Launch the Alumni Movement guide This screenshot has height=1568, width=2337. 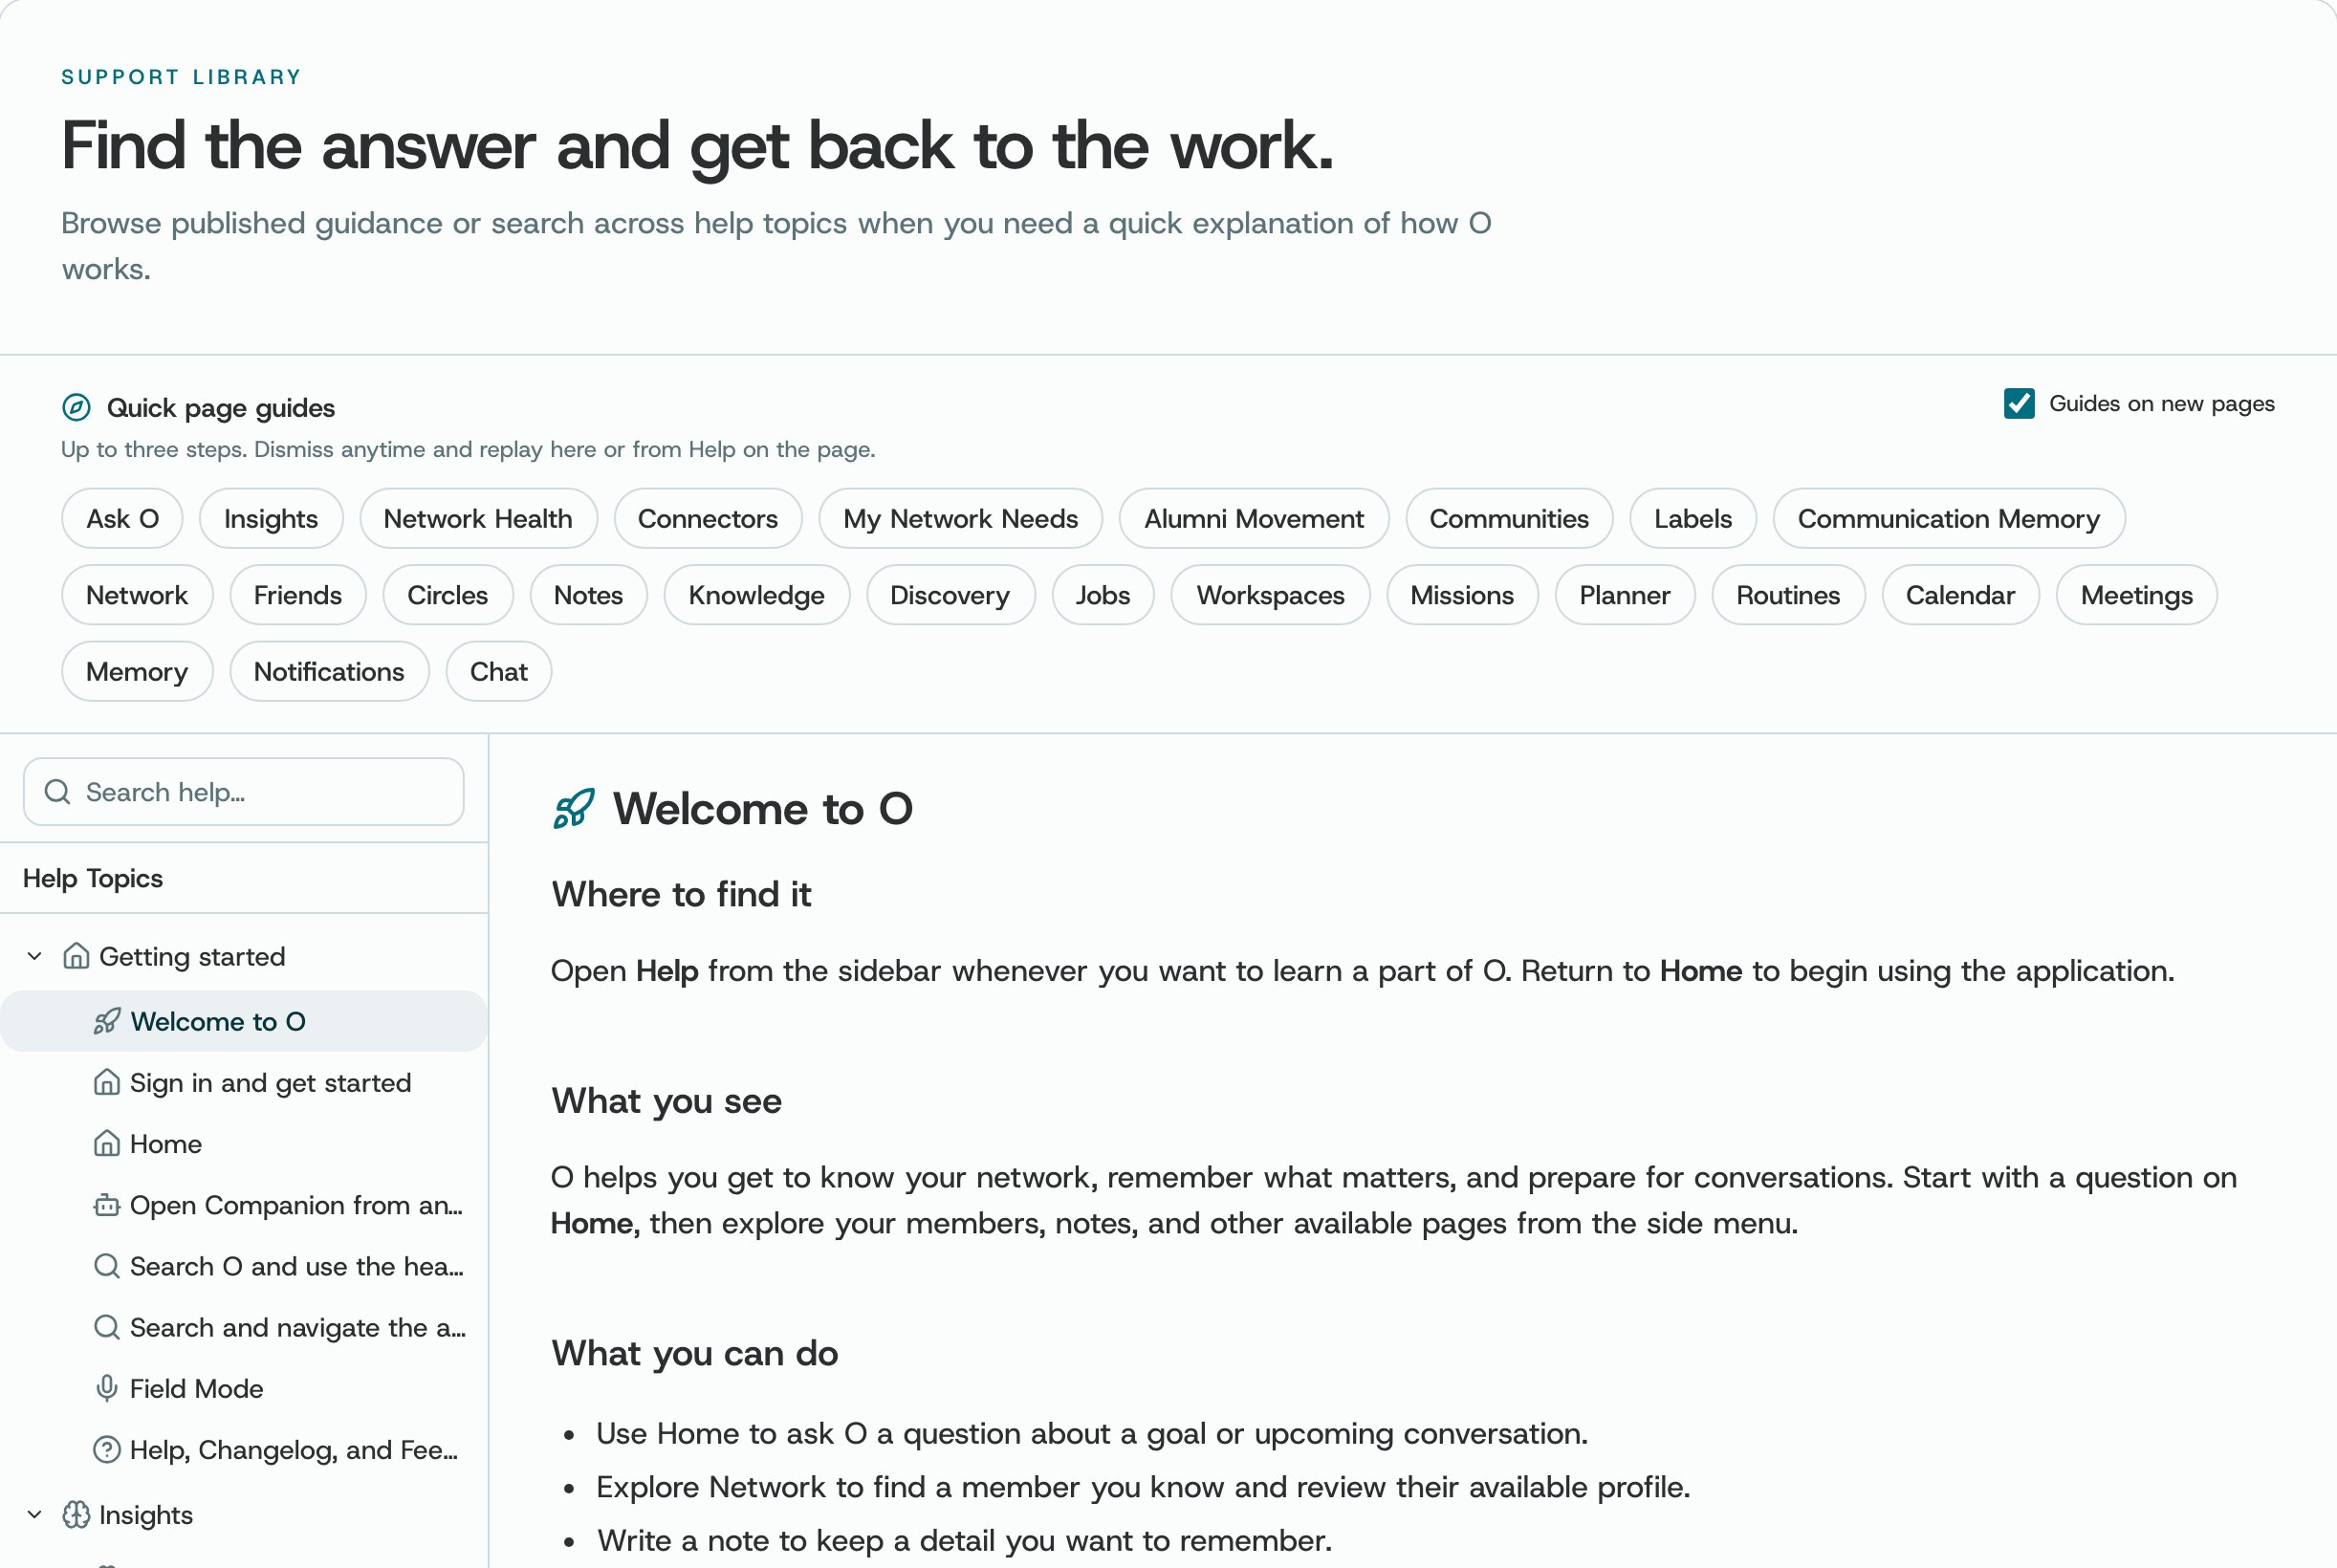[x=1254, y=519]
